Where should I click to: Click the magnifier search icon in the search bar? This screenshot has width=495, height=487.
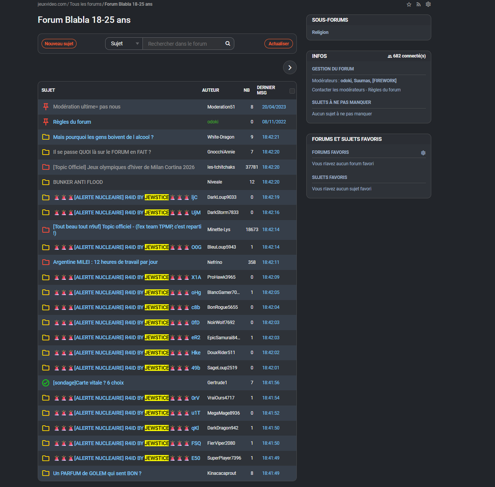tap(228, 43)
